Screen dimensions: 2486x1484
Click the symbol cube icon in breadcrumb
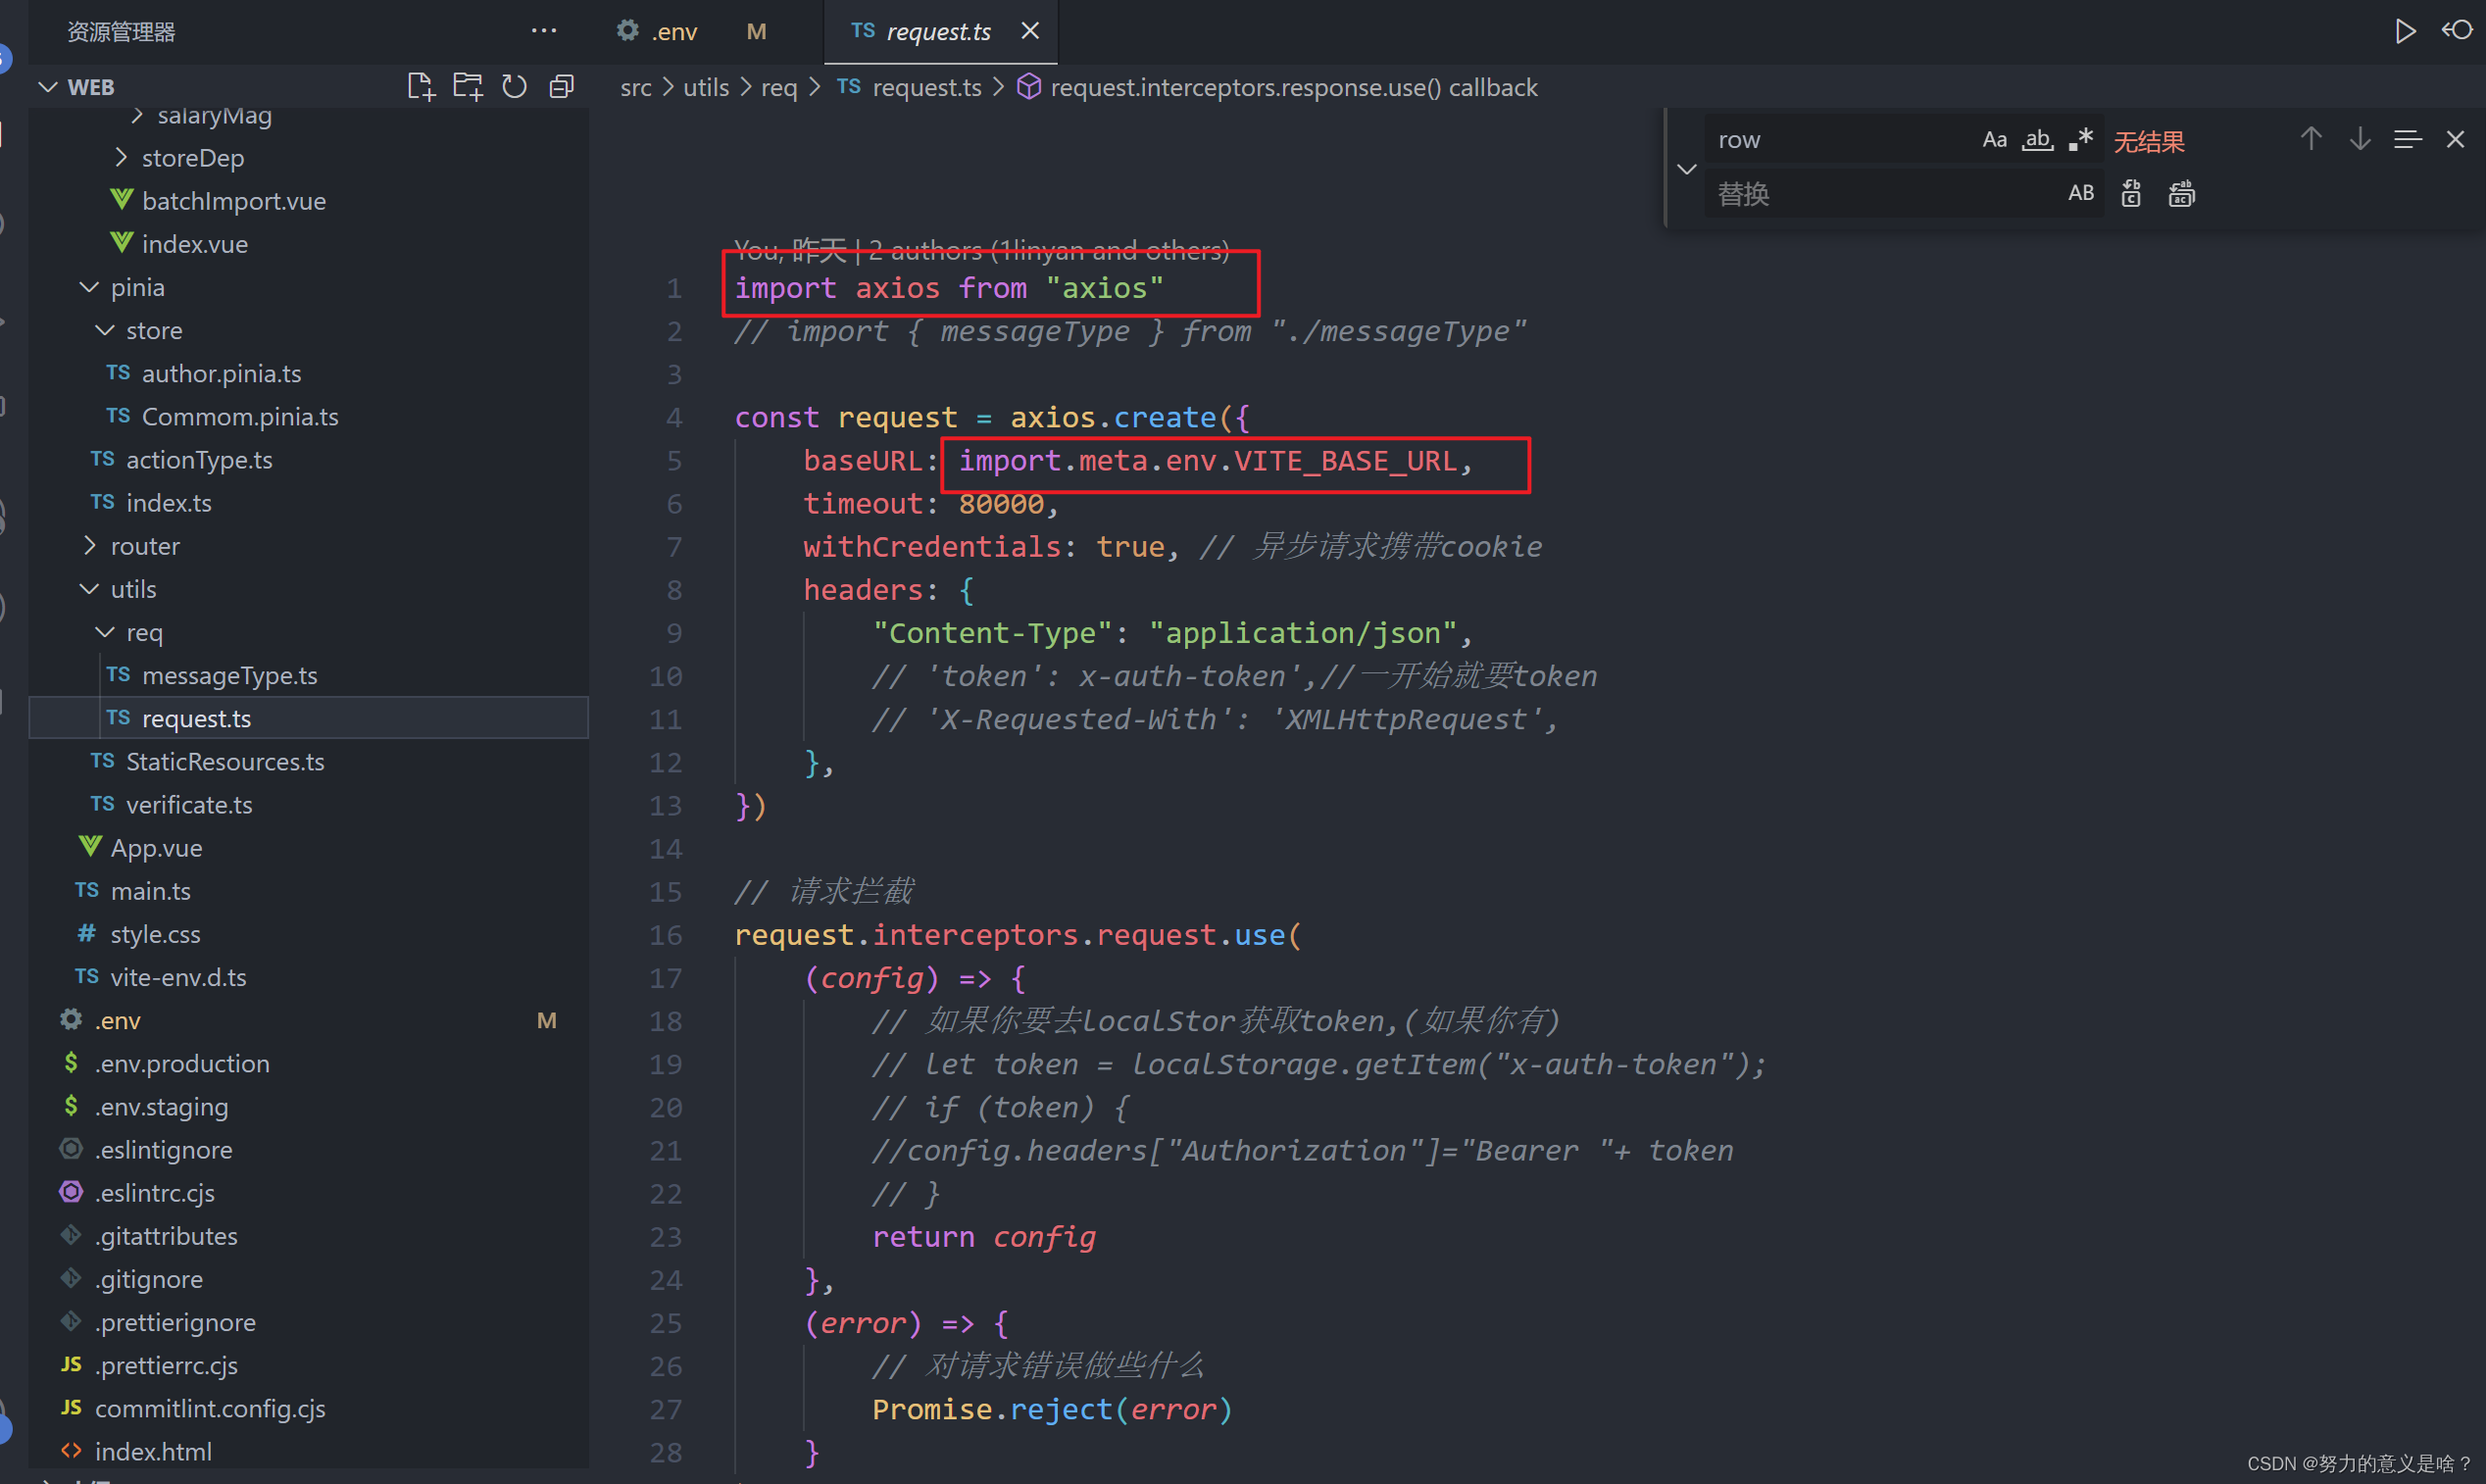(x=1028, y=87)
